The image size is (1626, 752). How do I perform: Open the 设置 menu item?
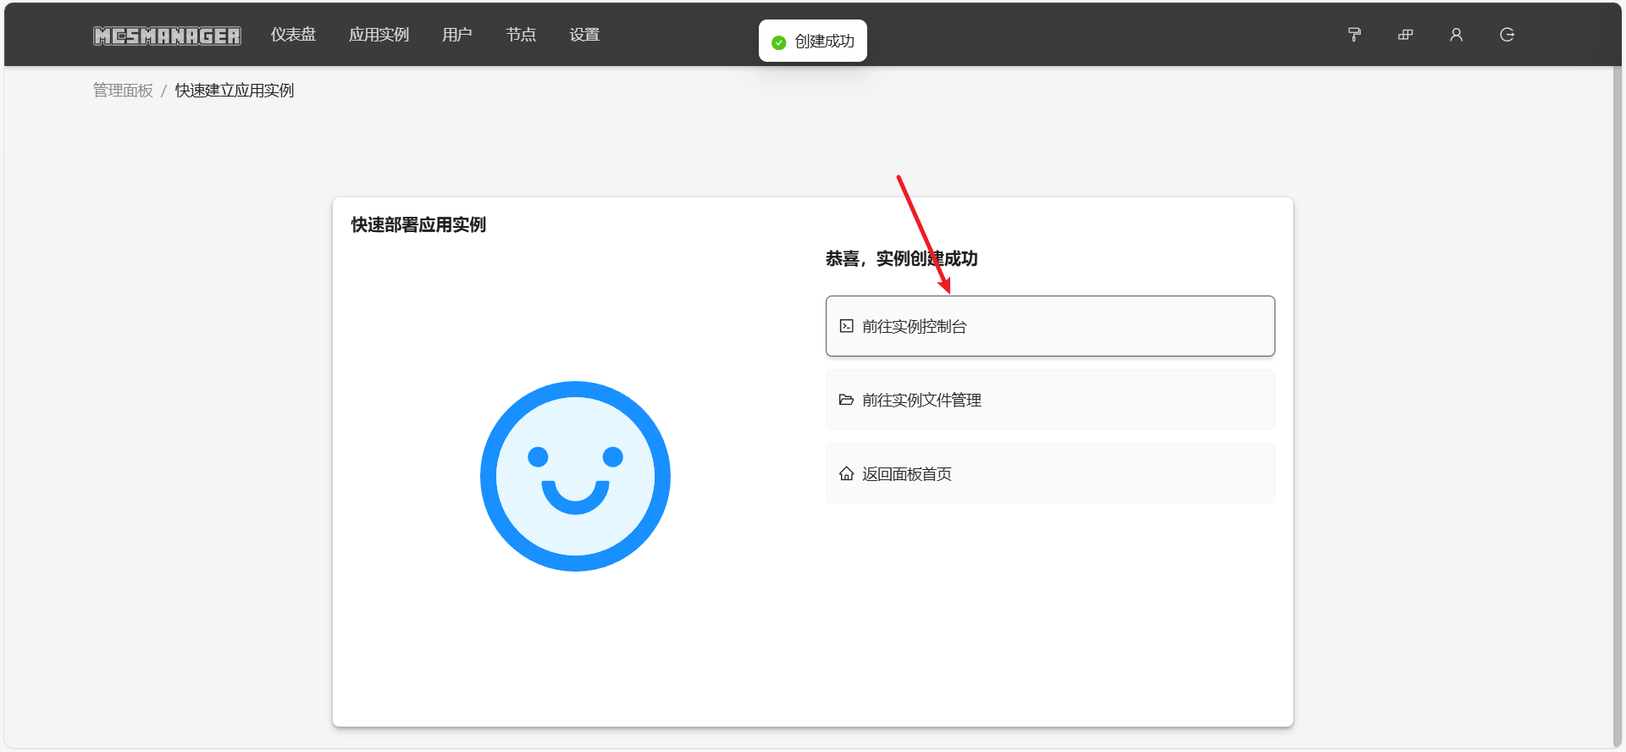tap(584, 35)
